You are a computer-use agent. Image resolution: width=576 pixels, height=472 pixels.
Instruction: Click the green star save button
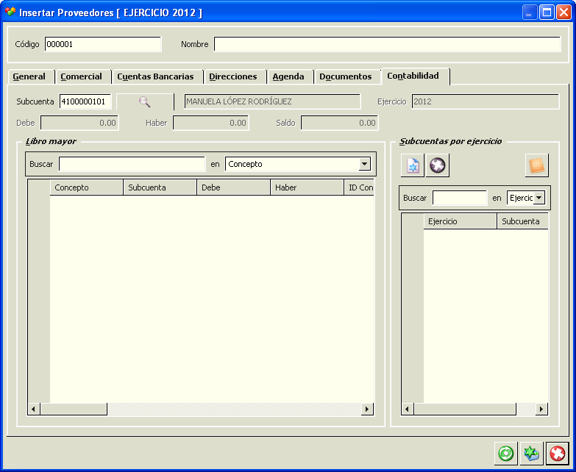(531, 454)
